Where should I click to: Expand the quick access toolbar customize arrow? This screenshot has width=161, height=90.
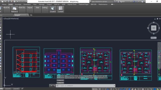click(x=26, y=1)
